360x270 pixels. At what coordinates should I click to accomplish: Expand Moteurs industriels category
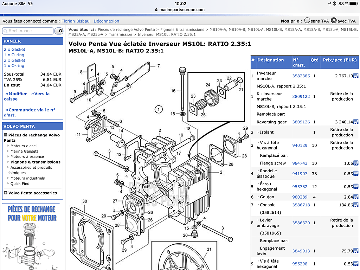point(27,178)
